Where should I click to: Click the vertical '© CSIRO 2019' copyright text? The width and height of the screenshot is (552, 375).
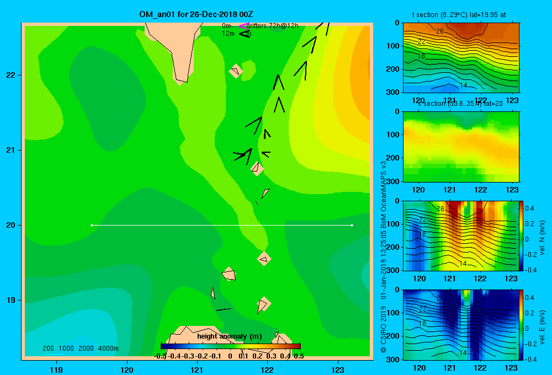tap(384, 329)
